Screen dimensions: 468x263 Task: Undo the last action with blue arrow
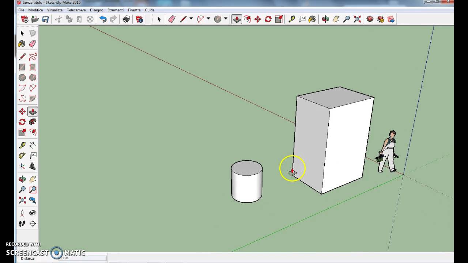click(x=103, y=19)
